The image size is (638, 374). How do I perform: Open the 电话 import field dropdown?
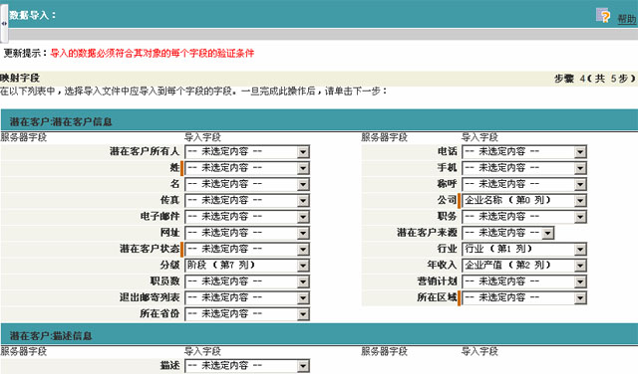click(524, 152)
